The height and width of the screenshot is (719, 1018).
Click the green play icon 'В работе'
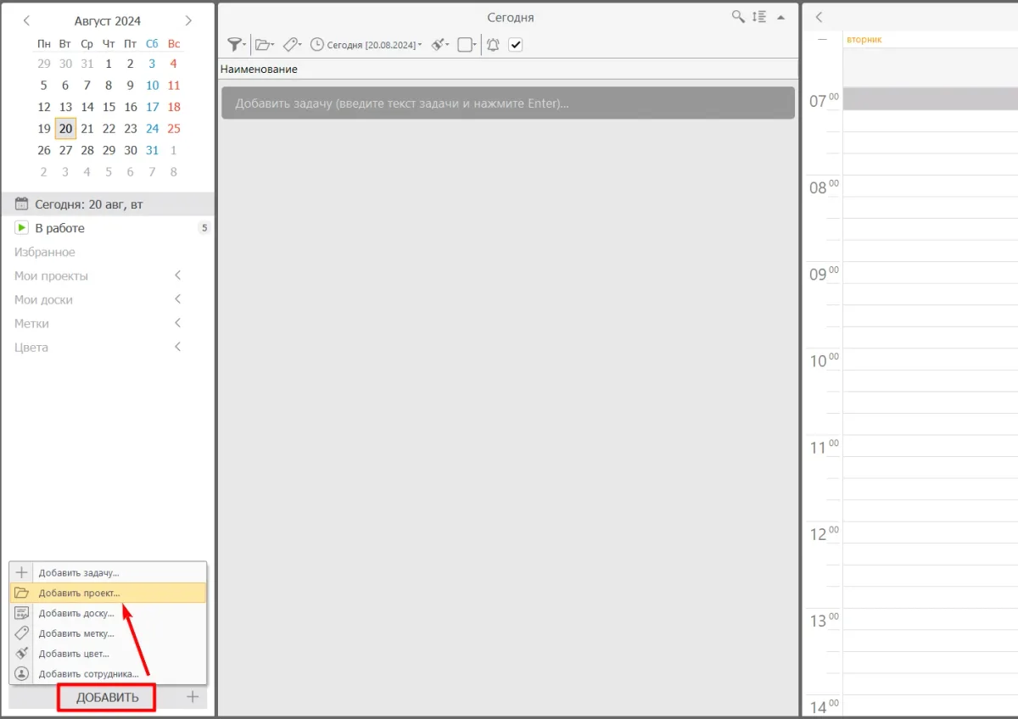22,228
